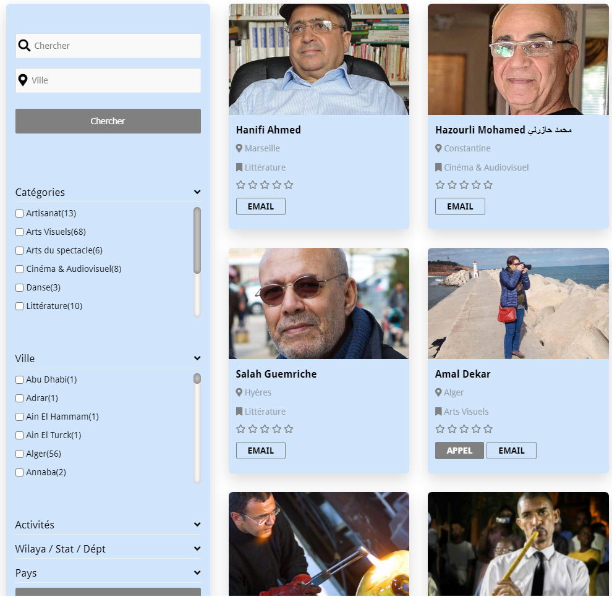Click the grey Chercher search button
This screenshot has height=597, width=612.
pyautogui.click(x=108, y=121)
